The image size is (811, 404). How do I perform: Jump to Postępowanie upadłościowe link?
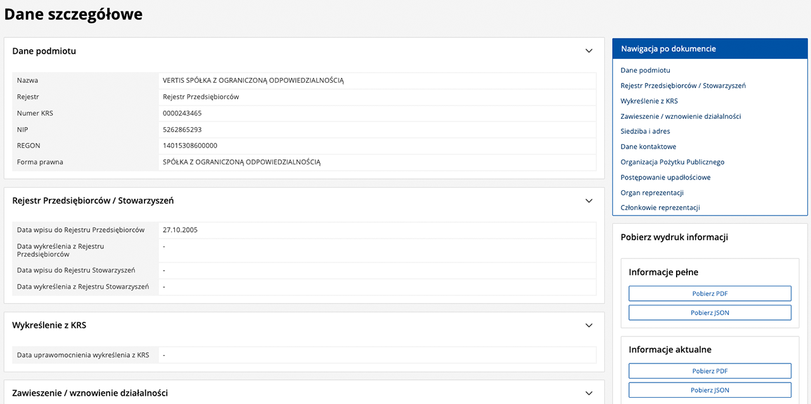click(665, 178)
